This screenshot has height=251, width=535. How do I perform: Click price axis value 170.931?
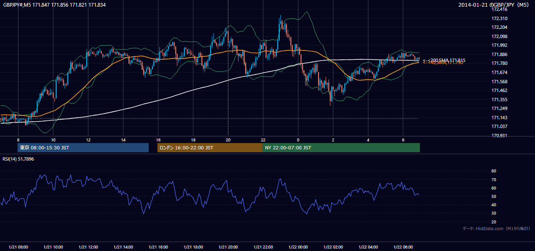pyautogui.click(x=500, y=136)
